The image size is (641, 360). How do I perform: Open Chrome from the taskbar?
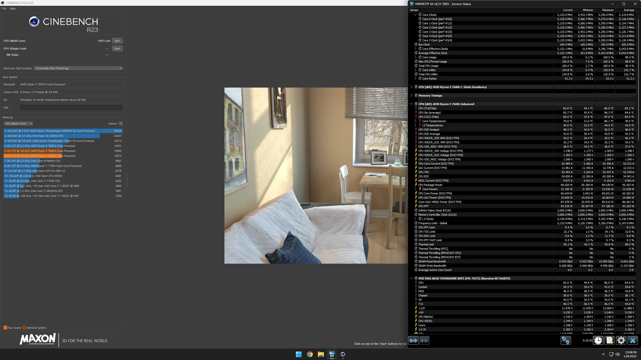(x=310, y=354)
